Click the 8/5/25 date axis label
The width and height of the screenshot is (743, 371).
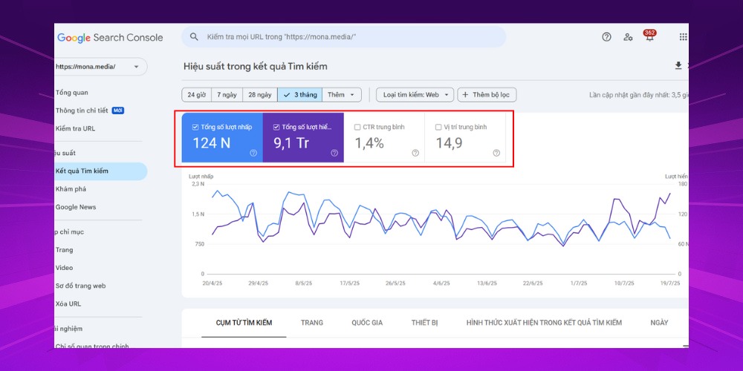(304, 283)
